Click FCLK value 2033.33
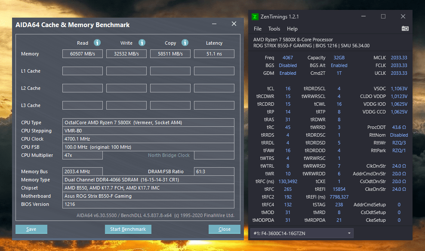Screen dimensions: 425x251 click(x=399, y=65)
